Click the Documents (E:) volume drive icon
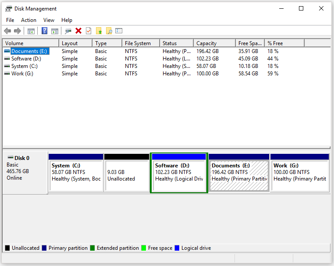Viewport: 334px width, 266px height. (7, 51)
